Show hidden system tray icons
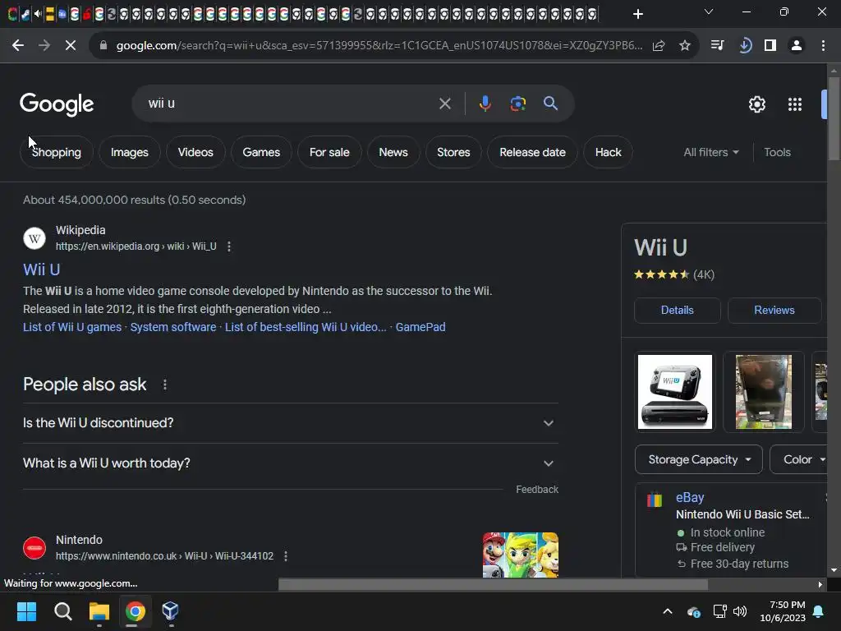841x631 pixels. pyautogui.click(x=667, y=611)
